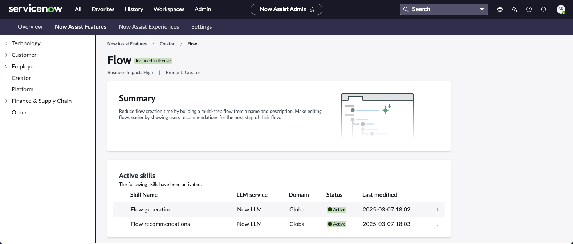Viewport: 573px width, 244px height.
Task: Click the Active status badge for Flow generation
Action: (337, 210)
